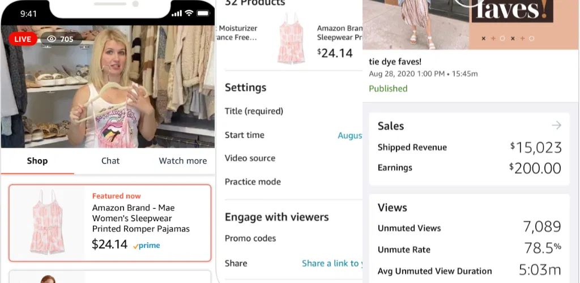Click the red LIVE badge

[x=23, y=39]
